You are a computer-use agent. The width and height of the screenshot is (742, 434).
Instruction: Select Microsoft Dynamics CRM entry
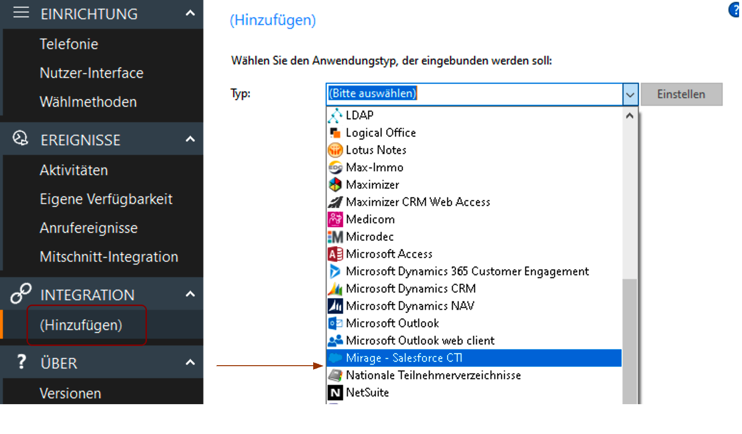coord(474,289)
